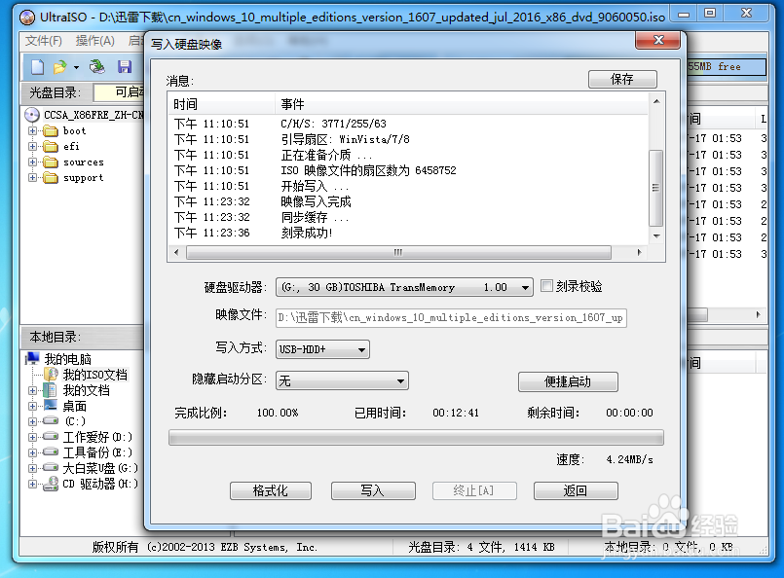The width and height of the screenshot is (784, 578).
Task: Expand the 我的文档 tree node
Action: point(32,390)
